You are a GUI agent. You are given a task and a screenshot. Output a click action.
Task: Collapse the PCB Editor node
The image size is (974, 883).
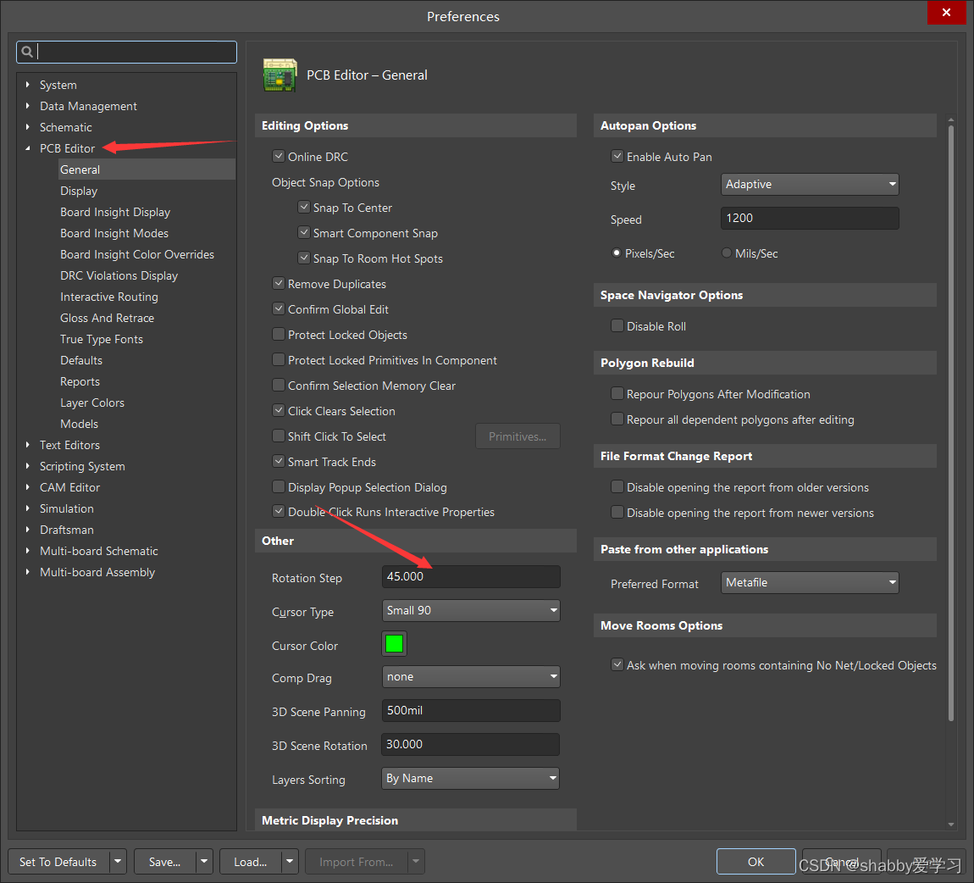[x=27, y=148]
